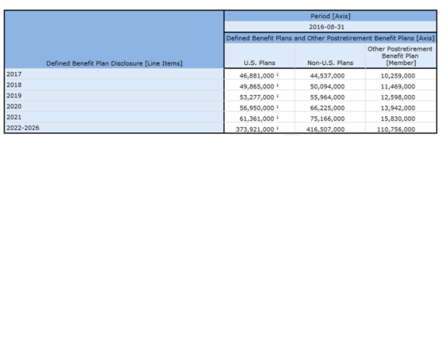443x356 pixels.
Task: Select the 2019 row label
Action: [x=14, y=96]
